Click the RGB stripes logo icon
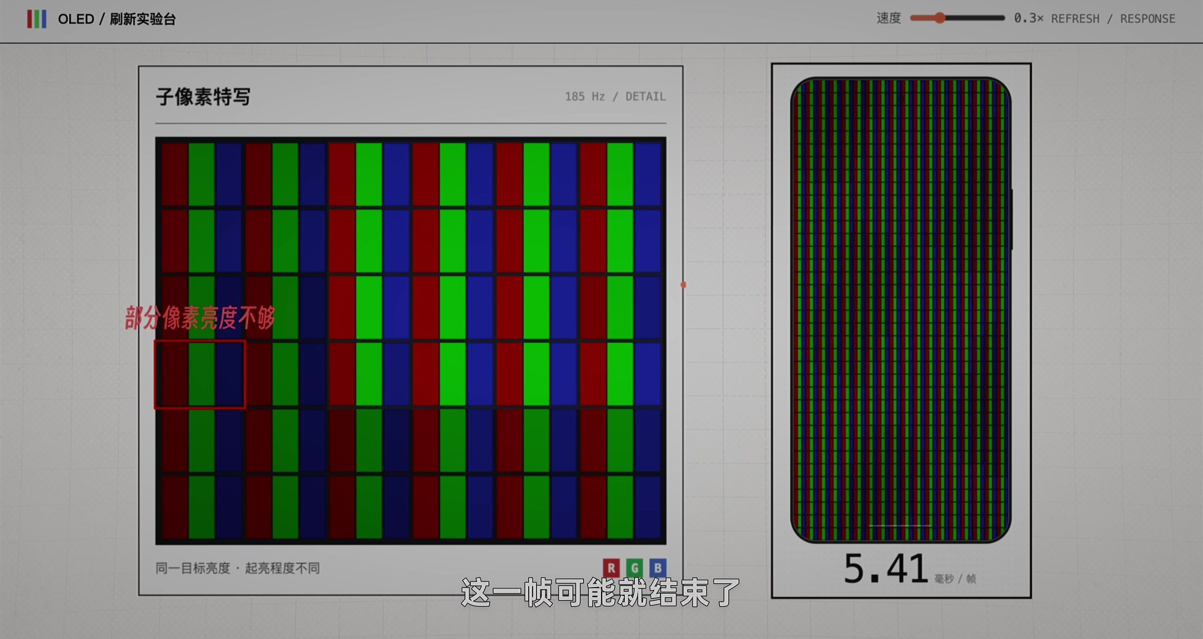 point(37,19)
